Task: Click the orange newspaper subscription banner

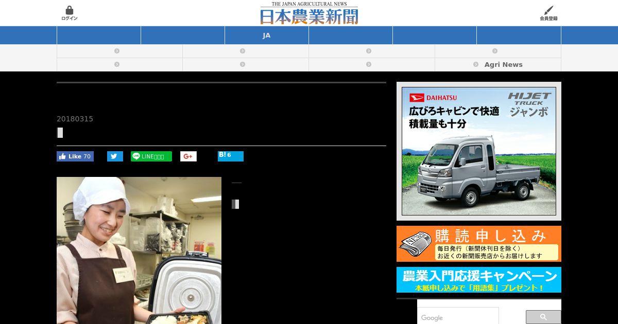Action: (479, 244)
